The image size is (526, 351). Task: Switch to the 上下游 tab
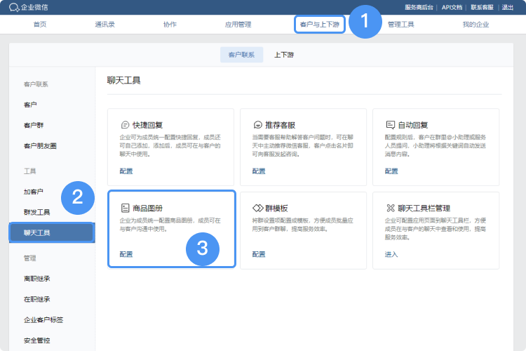(x=284, y=55)
